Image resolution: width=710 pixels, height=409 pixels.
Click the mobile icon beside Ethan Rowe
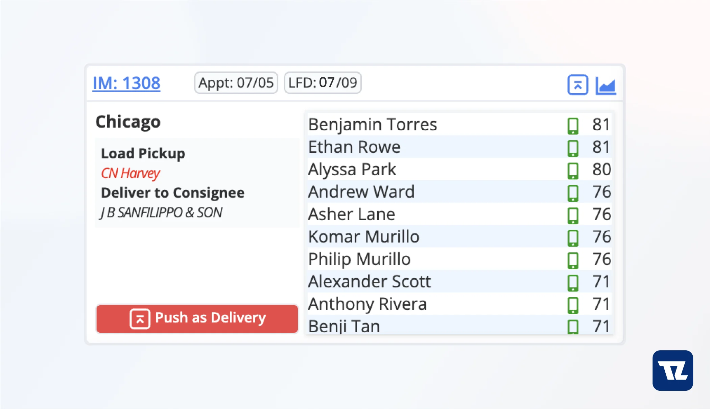coord(573,148)
